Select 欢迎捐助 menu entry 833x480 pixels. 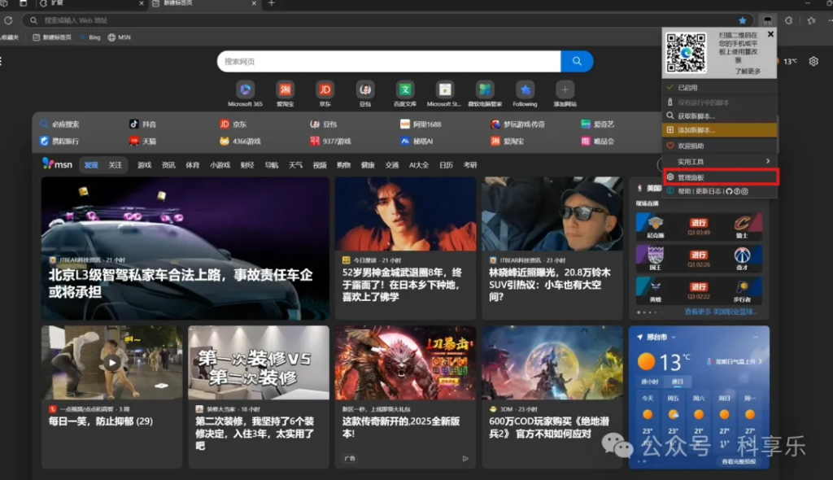pos(719,146)
